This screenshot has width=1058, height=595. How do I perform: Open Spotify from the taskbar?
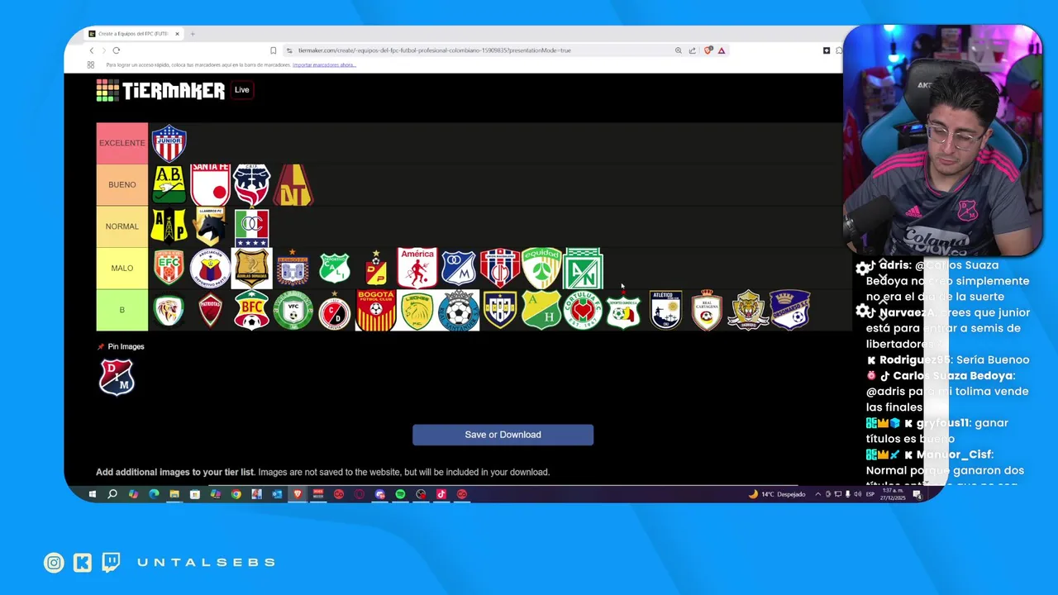tap(400, 494)
